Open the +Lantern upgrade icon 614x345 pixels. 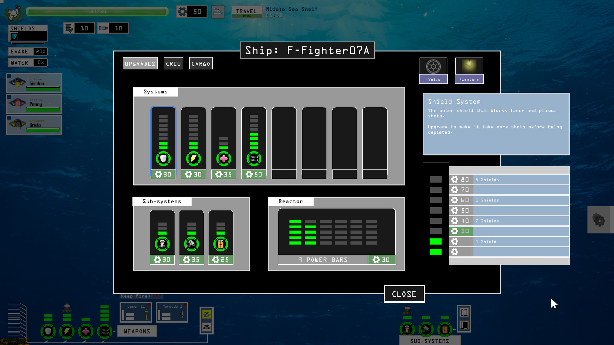469,67
